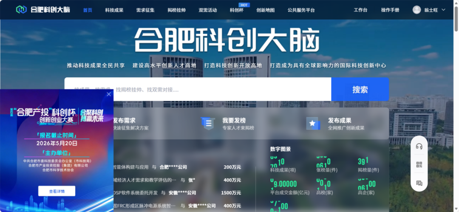This screenshot has width=459, height=212.
Task: Close the 科创杯 popup banner
Action: 109,94
